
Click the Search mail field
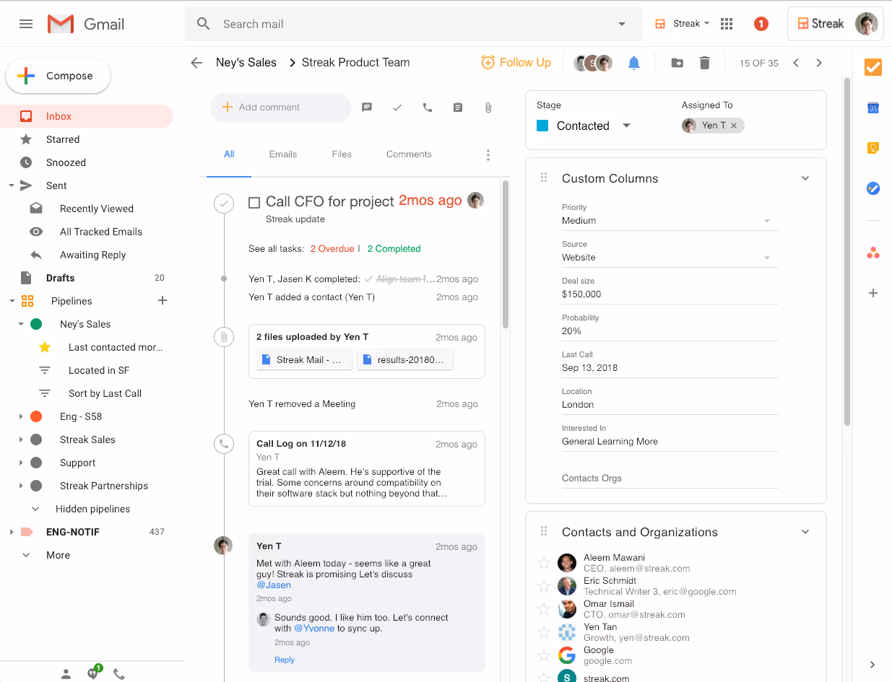click(413, 25)
